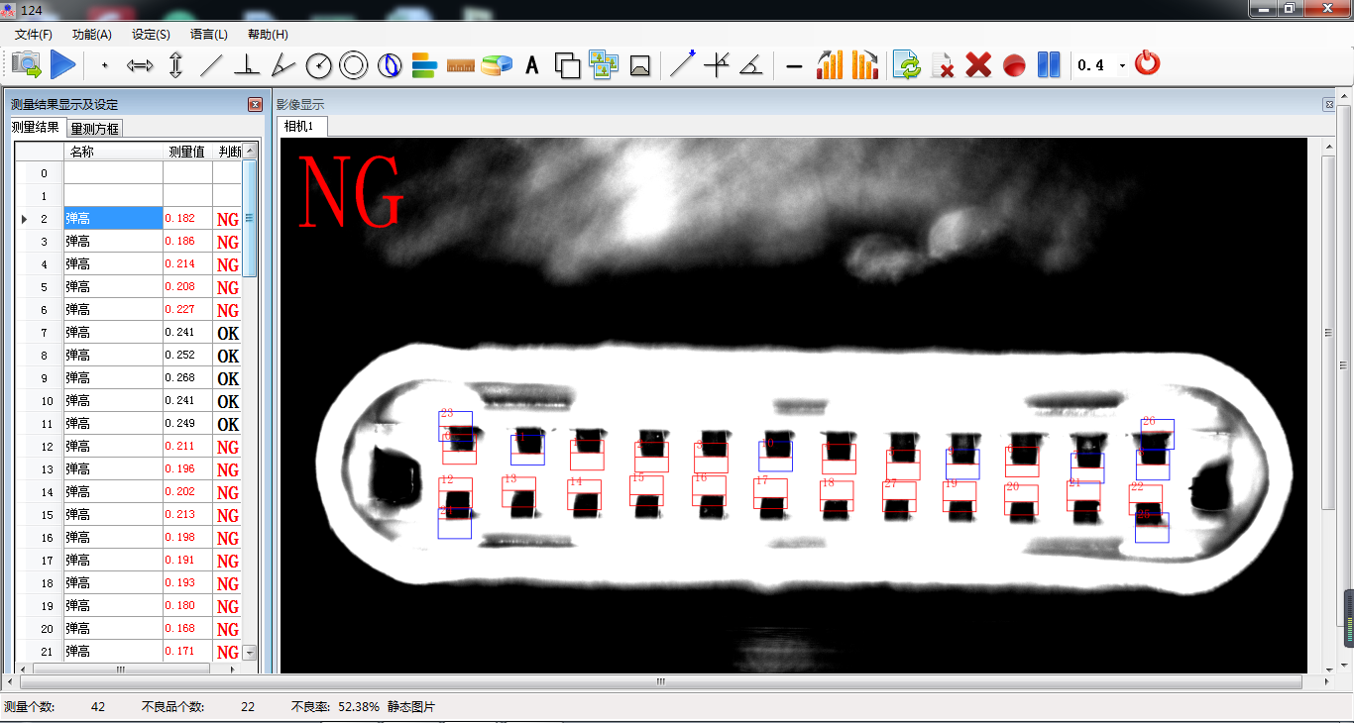The width and height of the screenshot is (1354, 723).
Task: Choose the perpendicular line tool
Action: click(247, 66)
